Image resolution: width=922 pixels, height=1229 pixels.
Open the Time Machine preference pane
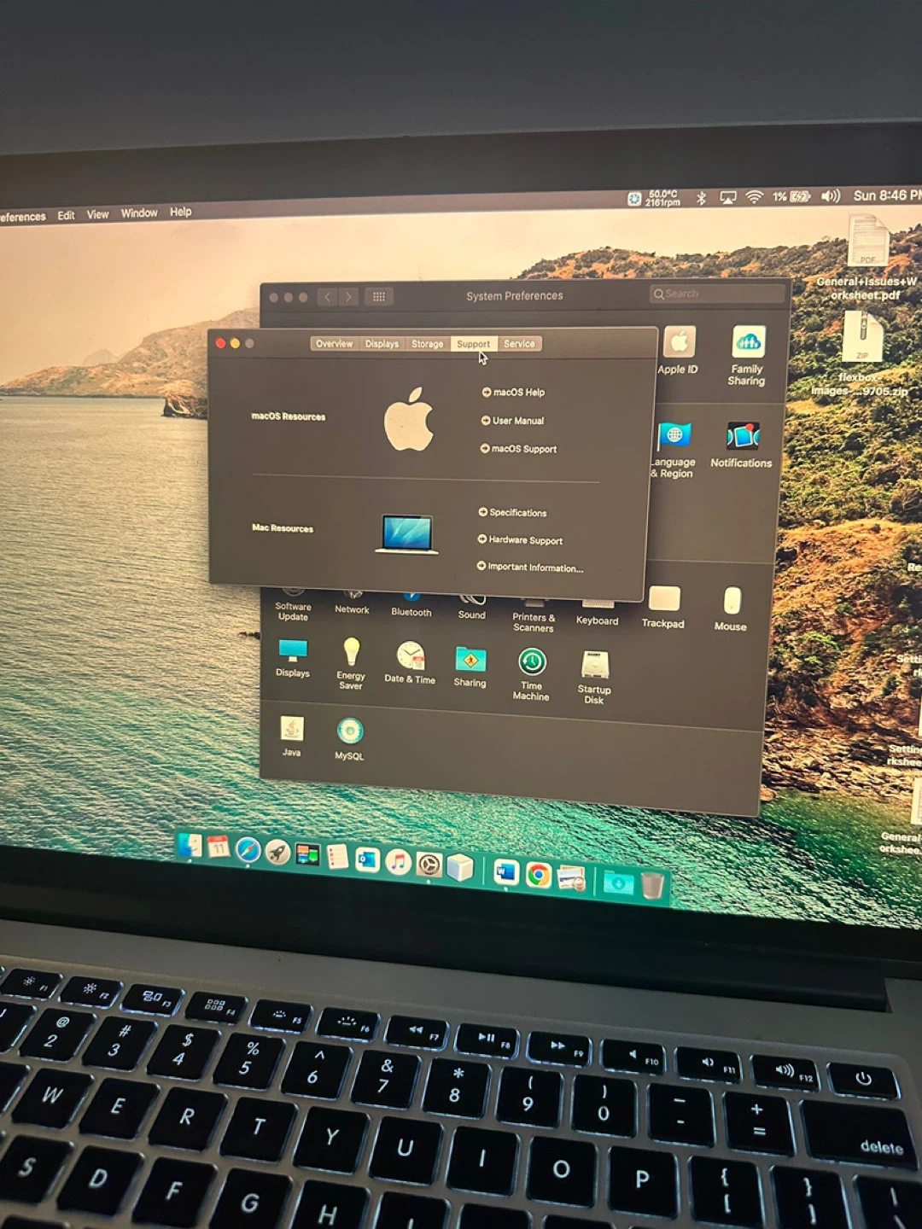[532, 663]
